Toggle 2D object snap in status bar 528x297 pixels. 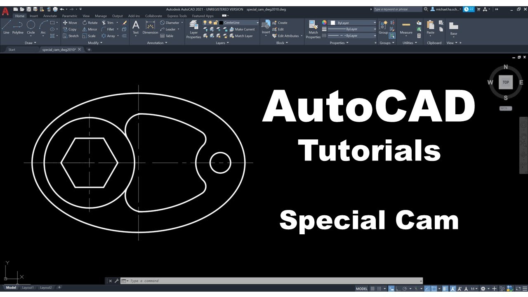tap(434, 289)
